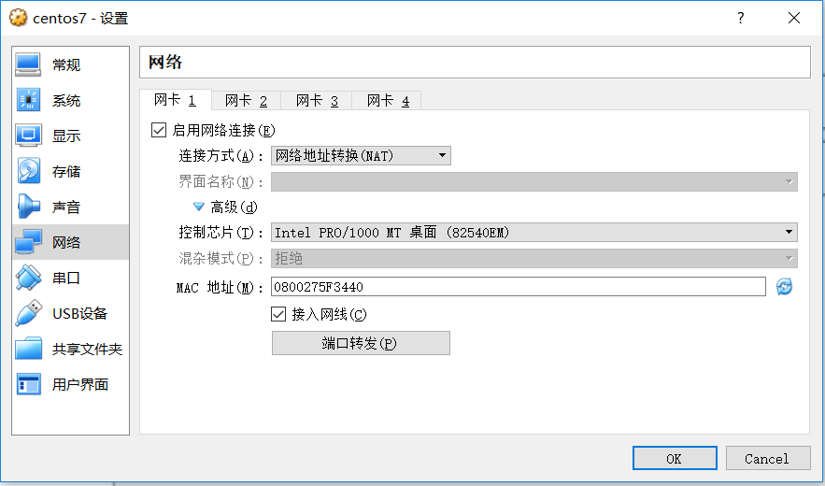Click the disabled 混杂模式 dropdown

[x=534, y=258]
